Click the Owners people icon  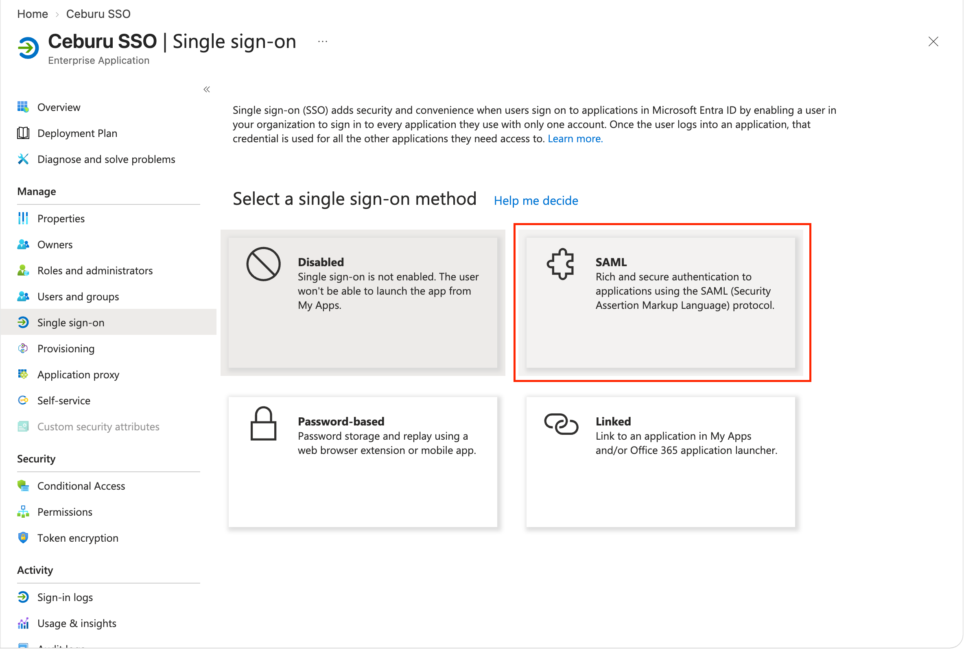pyautogui.click(x=23, y=245)
